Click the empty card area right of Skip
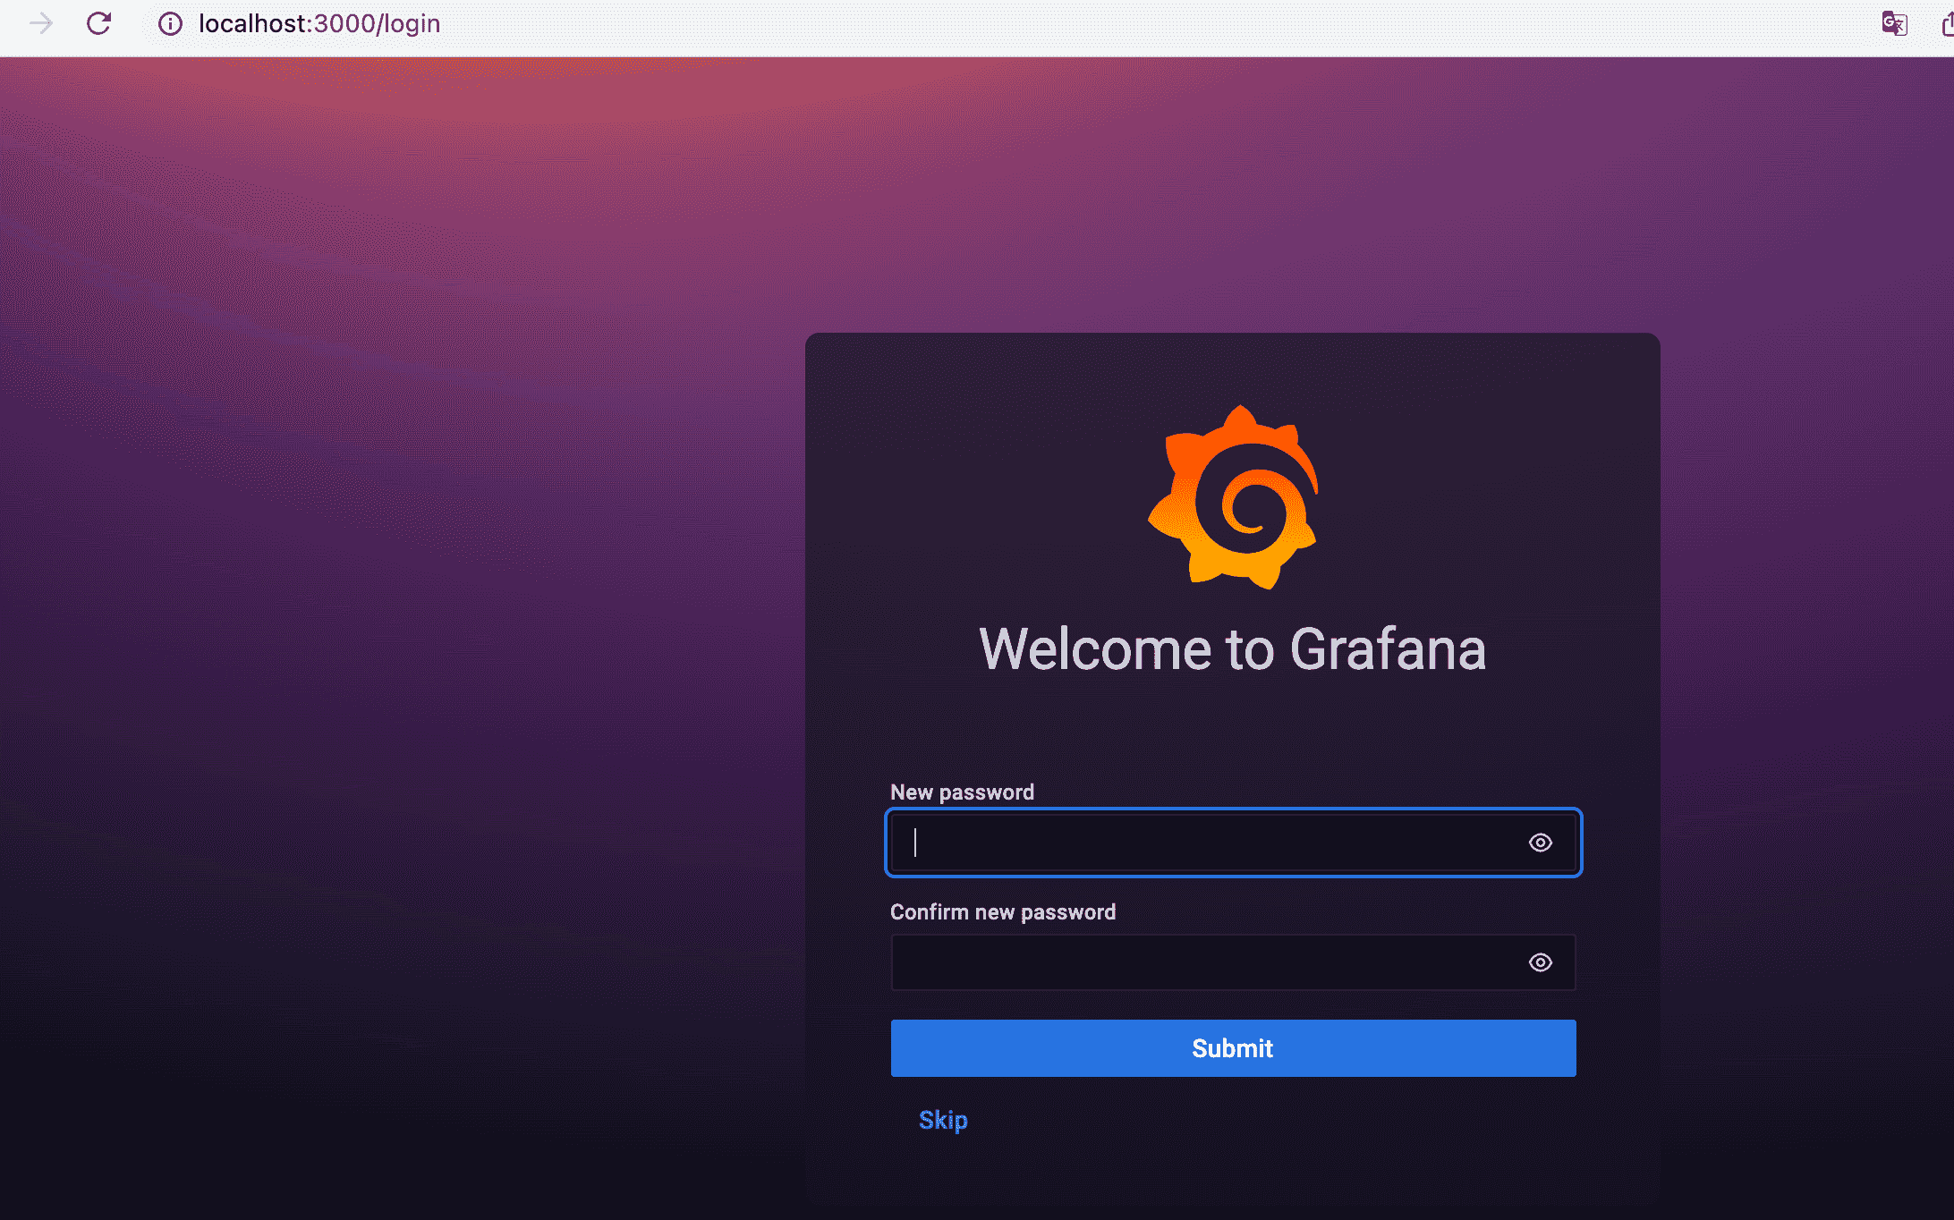The image size is (1954, 1220). [x=1297, y=1122]
